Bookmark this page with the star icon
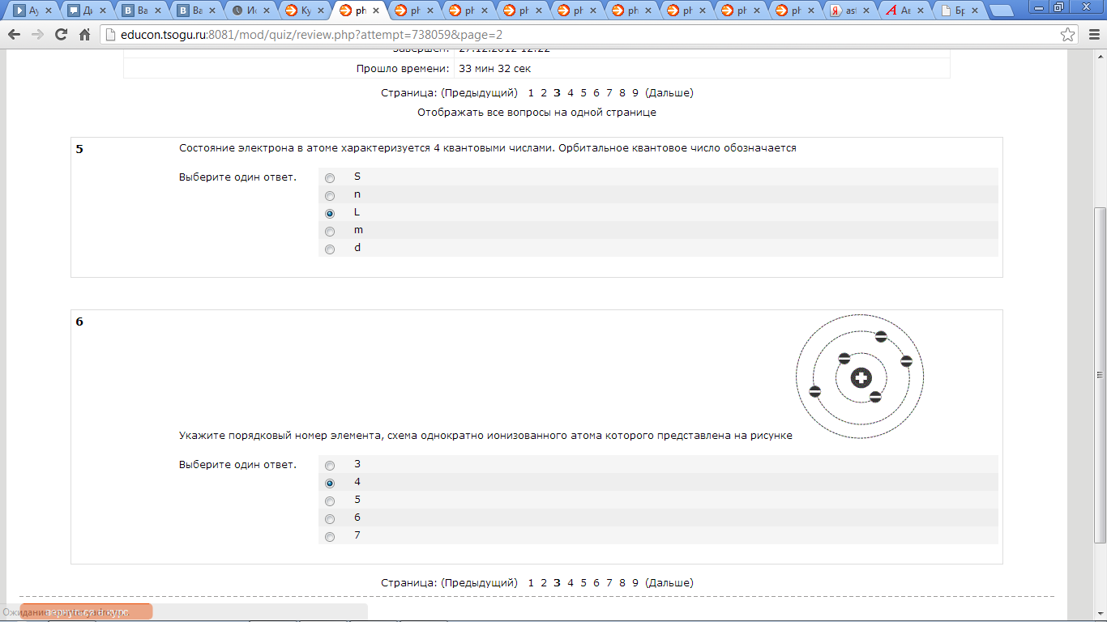This screenshot has width=1107, height=622. pyautogui.click(x=1069, y=35)
